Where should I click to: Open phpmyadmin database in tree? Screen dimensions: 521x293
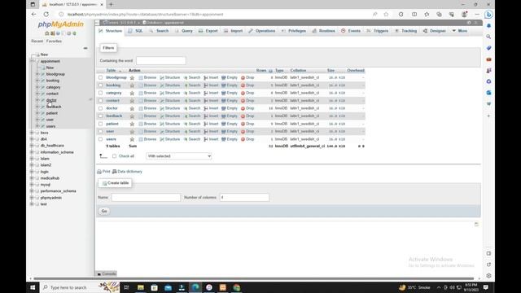tap(50, 198)
